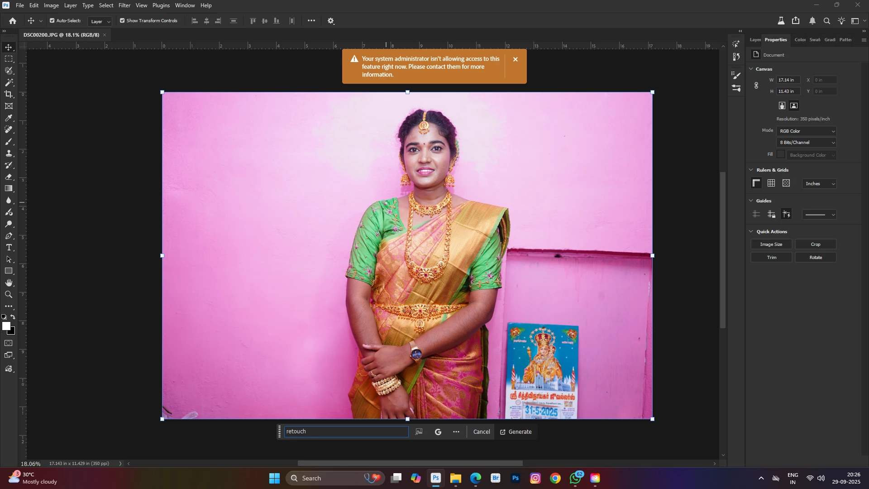This screenshot has width=869, height=489.
Task: Click the Image Size quick action
Action: pos(771,244)
